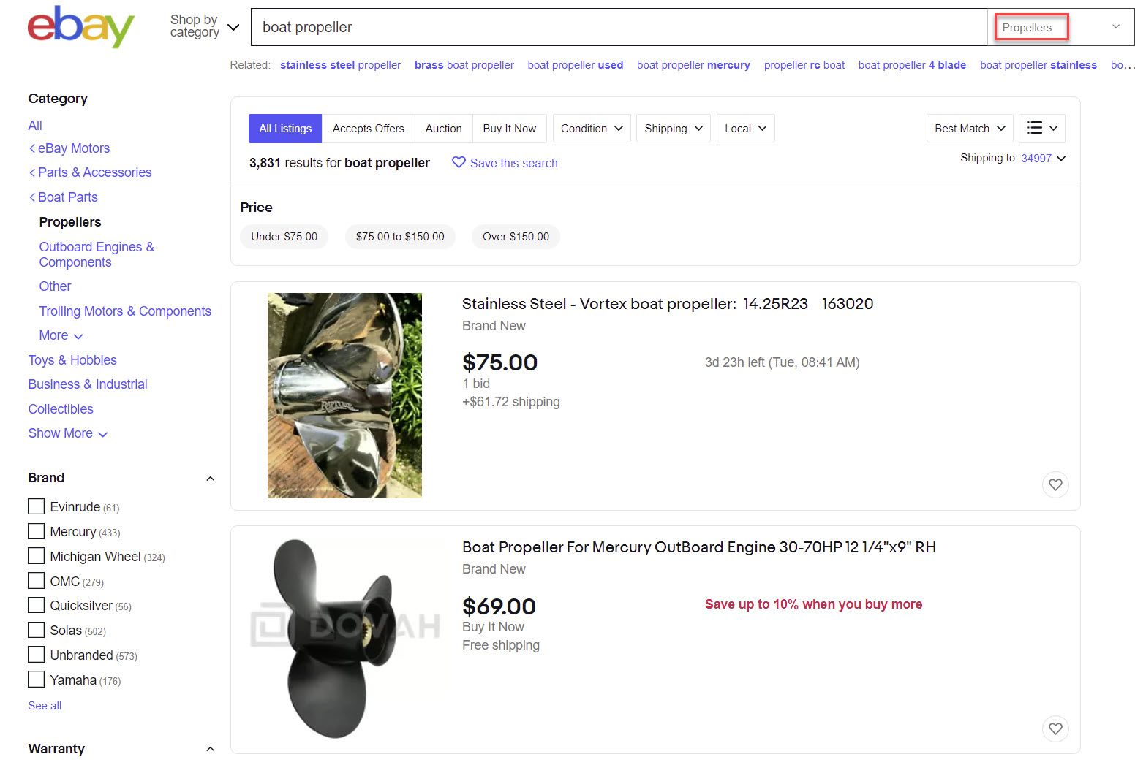
Task: Collapse the Brand filter section
Action: click(x=210, y=479)
